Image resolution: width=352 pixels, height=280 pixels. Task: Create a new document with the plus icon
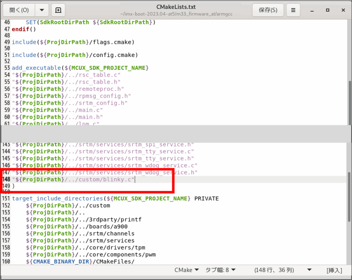click(x=58, y=10)
